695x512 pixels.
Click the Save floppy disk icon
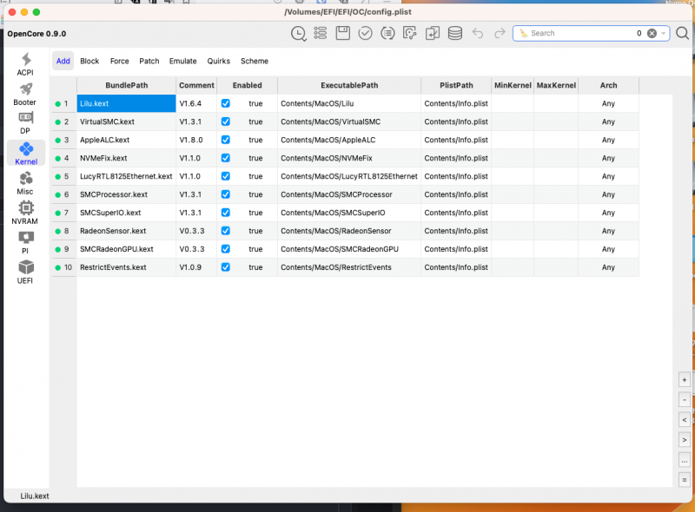click(x=343, y=33)
